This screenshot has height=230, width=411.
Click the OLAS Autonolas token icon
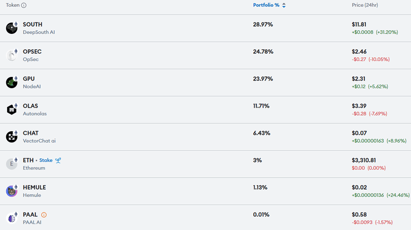click(12, 110)
